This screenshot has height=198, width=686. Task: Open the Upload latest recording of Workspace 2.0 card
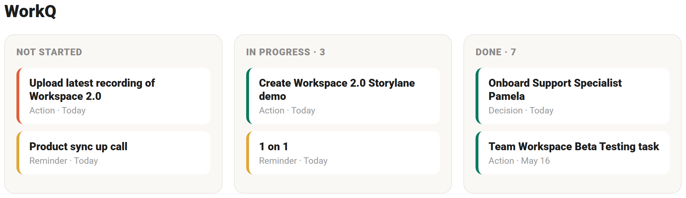pos(114,96)
